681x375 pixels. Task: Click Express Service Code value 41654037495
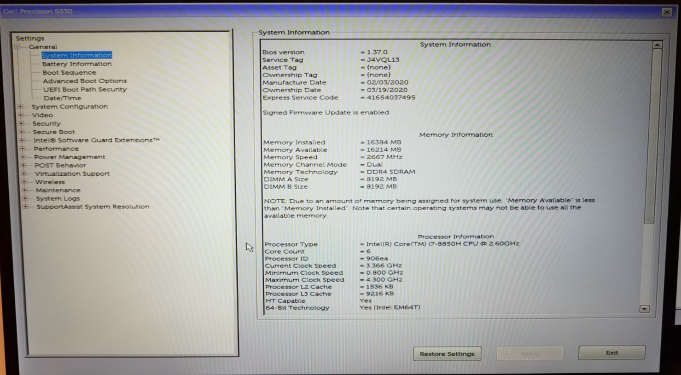[x=391, y=98]
